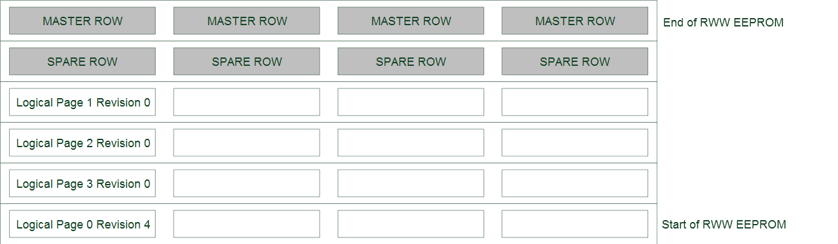838x244 pixels.
Task: Click Start of RWW EEPROM label
Action: click(x=724, y=225)
